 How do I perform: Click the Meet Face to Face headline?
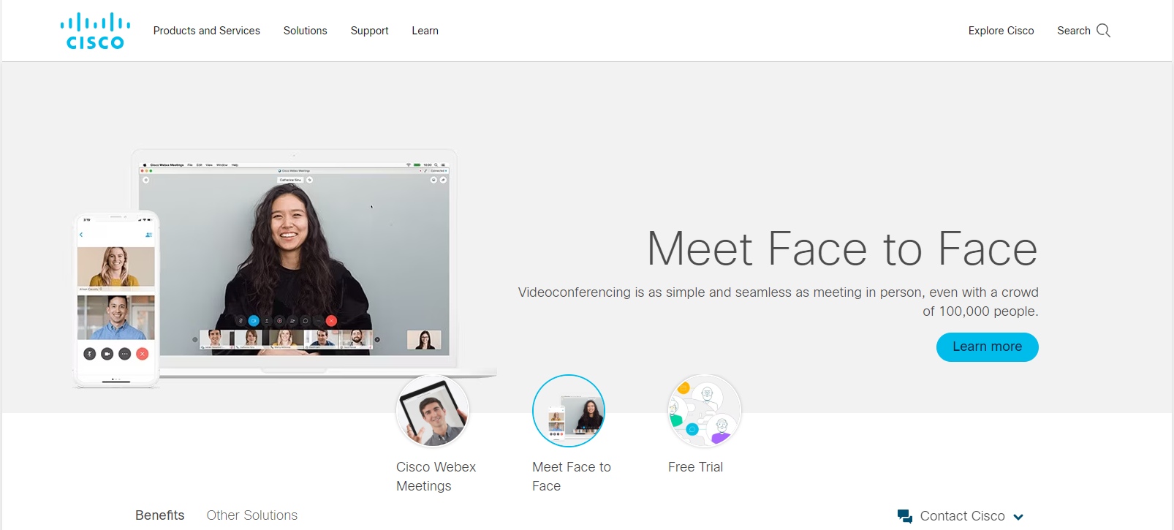842,249
